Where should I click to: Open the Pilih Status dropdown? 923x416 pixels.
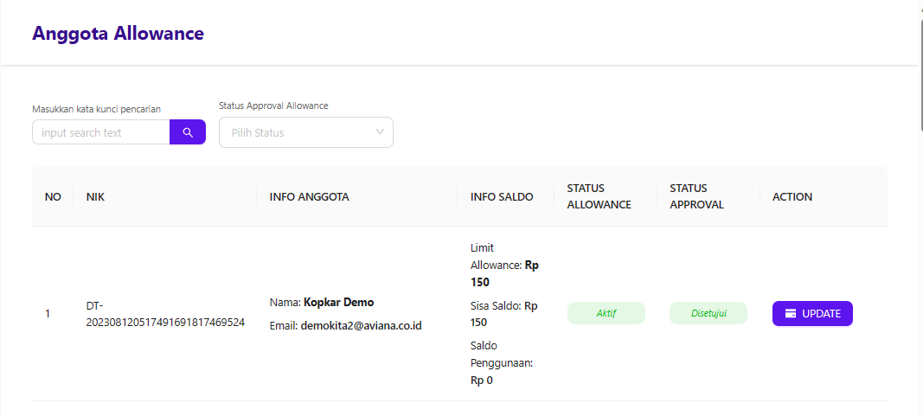pyautogui.click(x=306, y=132)
